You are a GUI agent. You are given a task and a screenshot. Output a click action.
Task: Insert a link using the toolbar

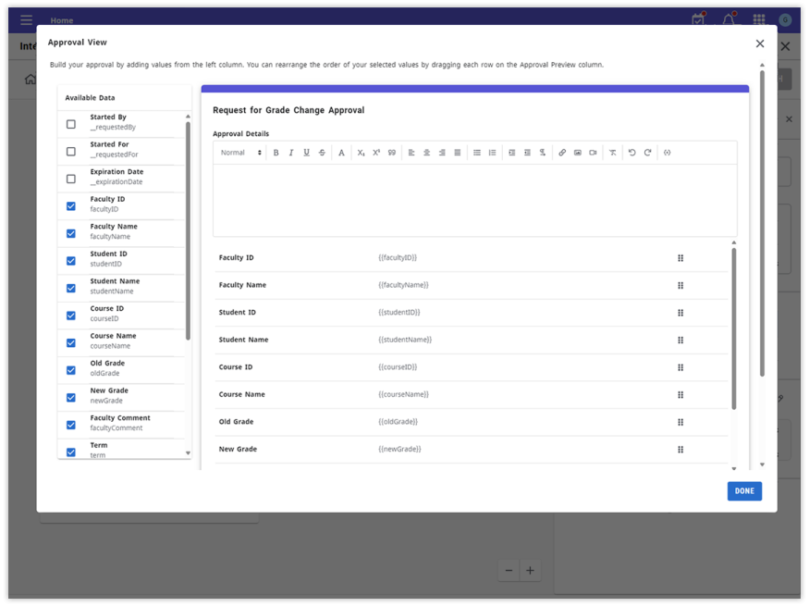click(562, 153)
